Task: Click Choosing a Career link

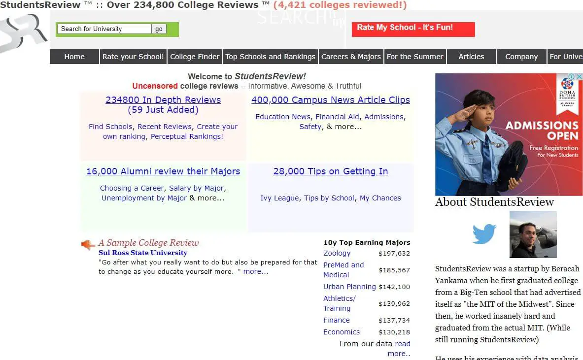Action: (x=132, y=188)
